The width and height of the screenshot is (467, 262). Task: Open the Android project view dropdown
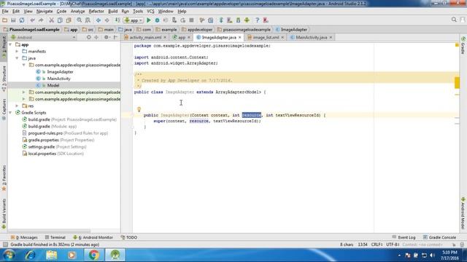point(43,37)
